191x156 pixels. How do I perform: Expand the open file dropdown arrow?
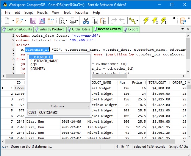pos(25,21)
